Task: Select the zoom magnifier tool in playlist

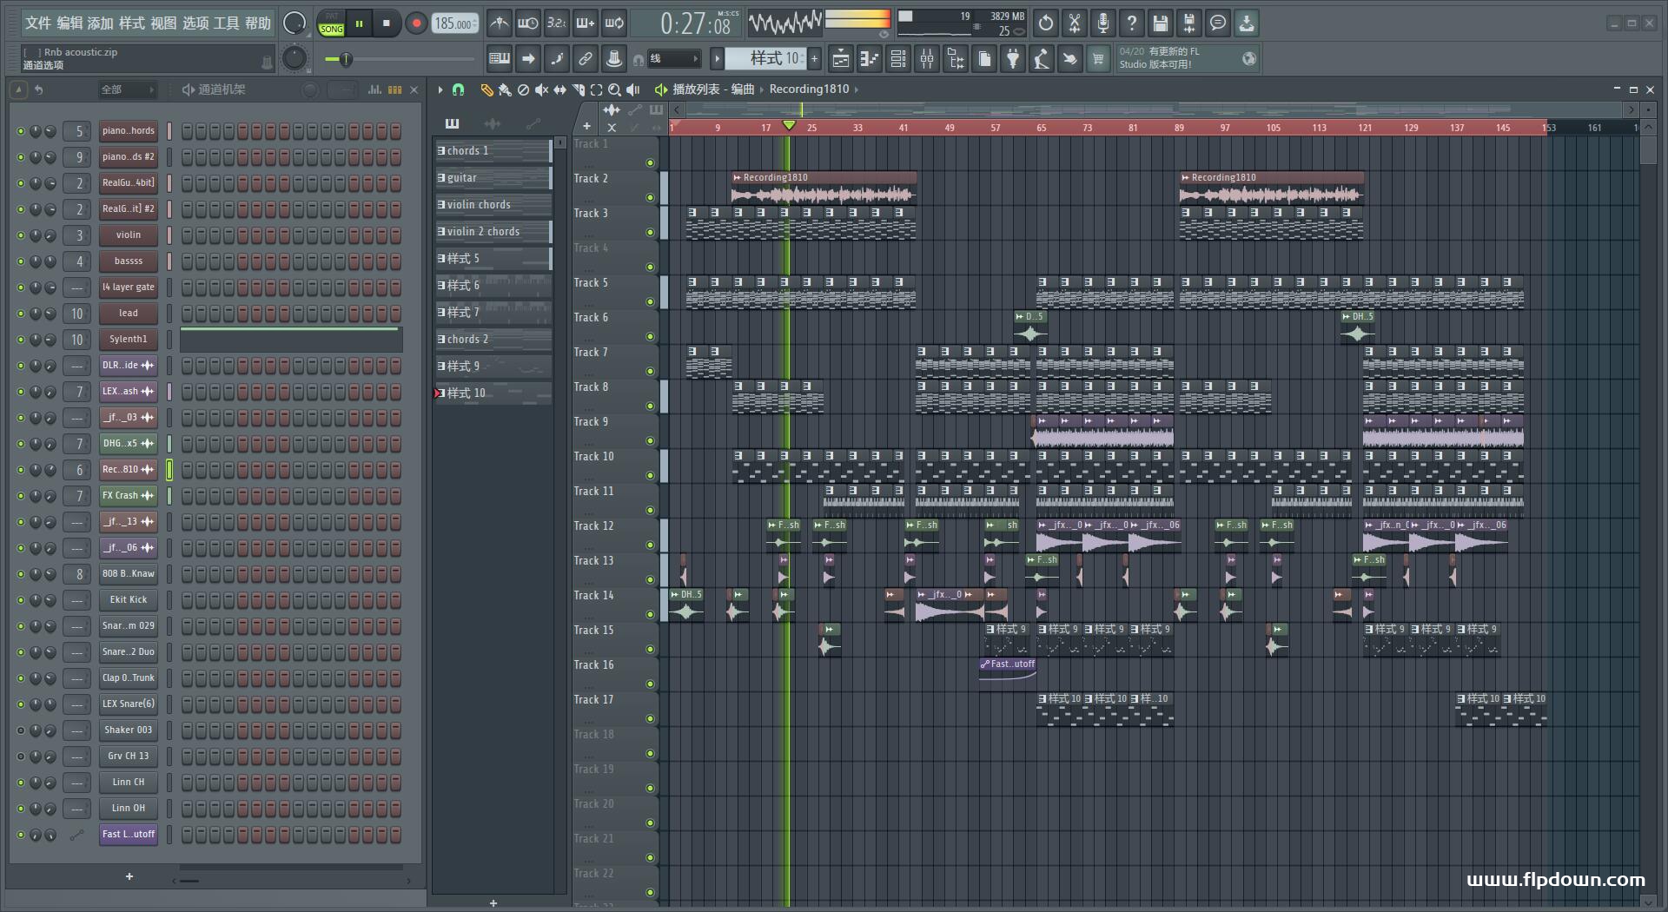Action: point(614,89)
